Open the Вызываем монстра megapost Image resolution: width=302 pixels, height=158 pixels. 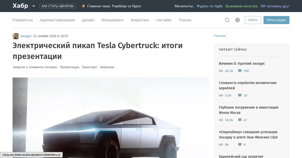241,6
